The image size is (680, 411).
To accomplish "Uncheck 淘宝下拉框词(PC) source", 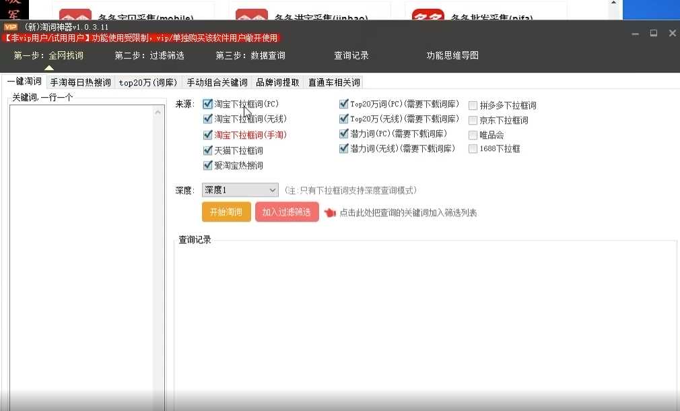I will click(x=208, y=104).
